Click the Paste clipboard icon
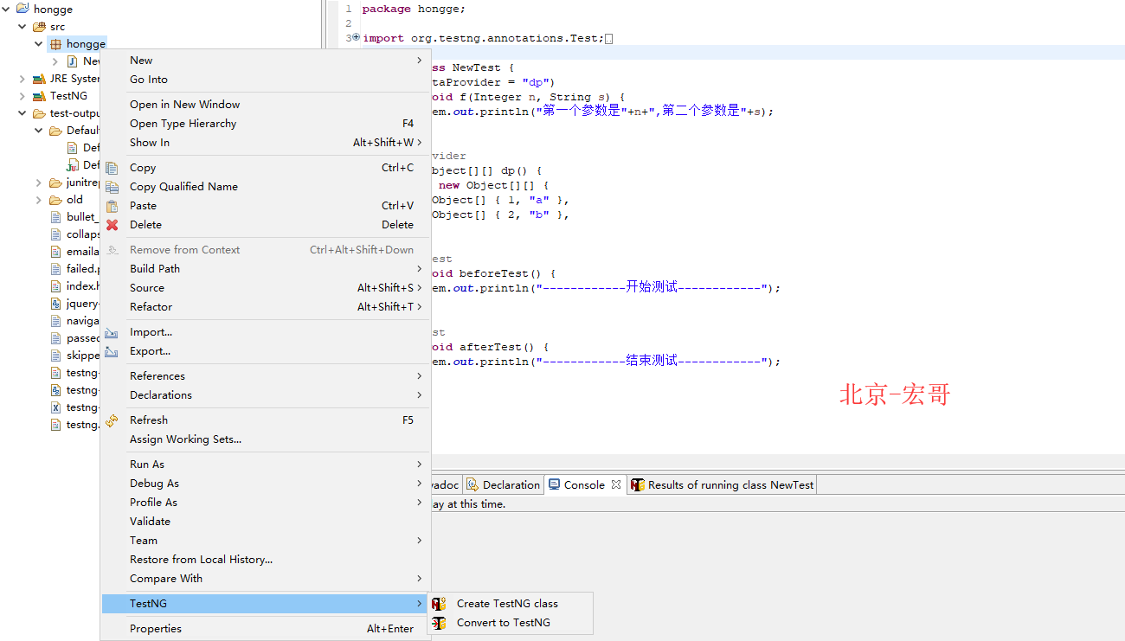1125x641 pixels. pos(112,206)
